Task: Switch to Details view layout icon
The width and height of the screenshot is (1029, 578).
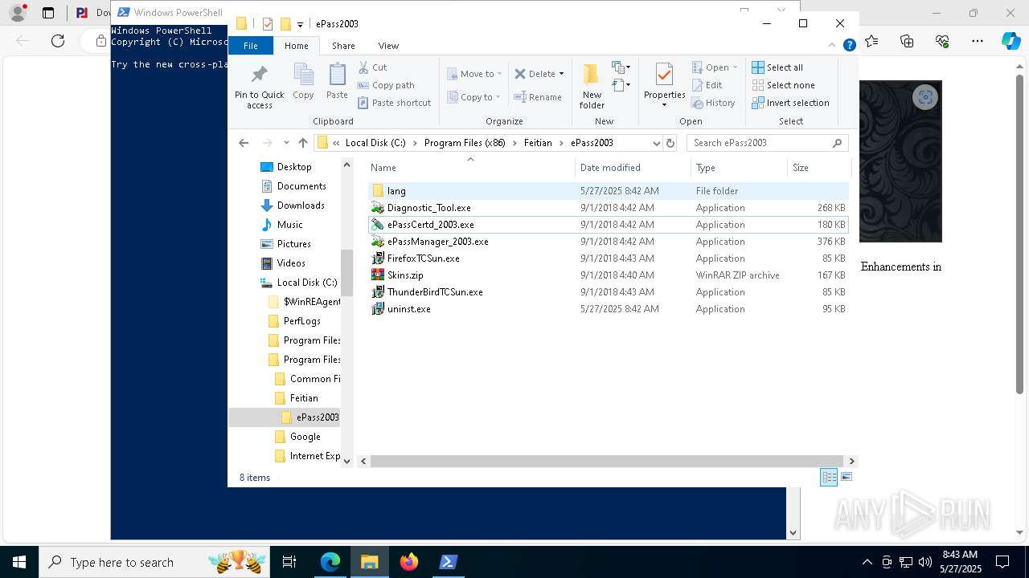Action: (x=829, y=477)
